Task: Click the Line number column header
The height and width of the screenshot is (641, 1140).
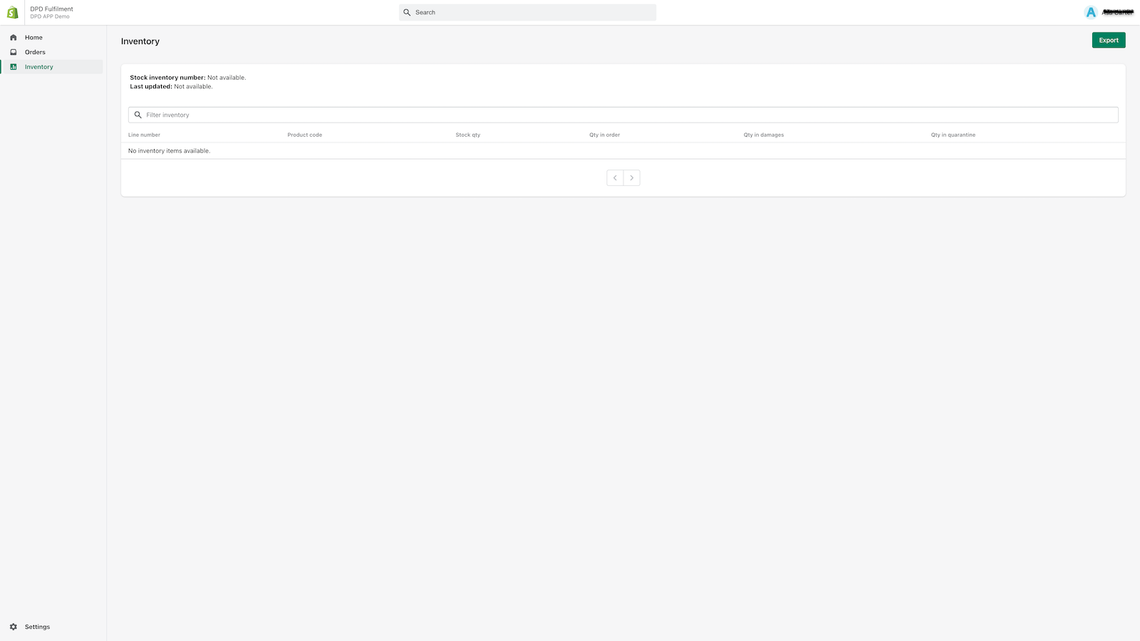Action: click(x=144, y=135)
